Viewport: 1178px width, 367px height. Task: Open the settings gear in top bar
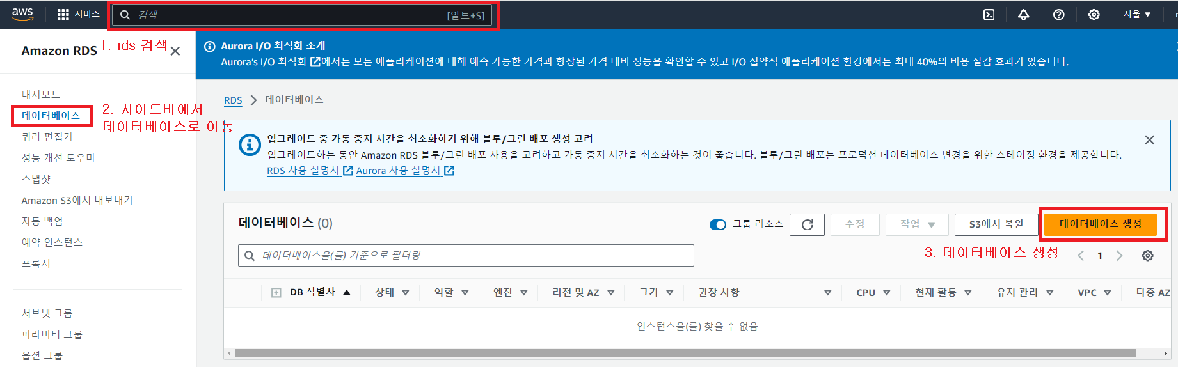(x=1094, y=15)
